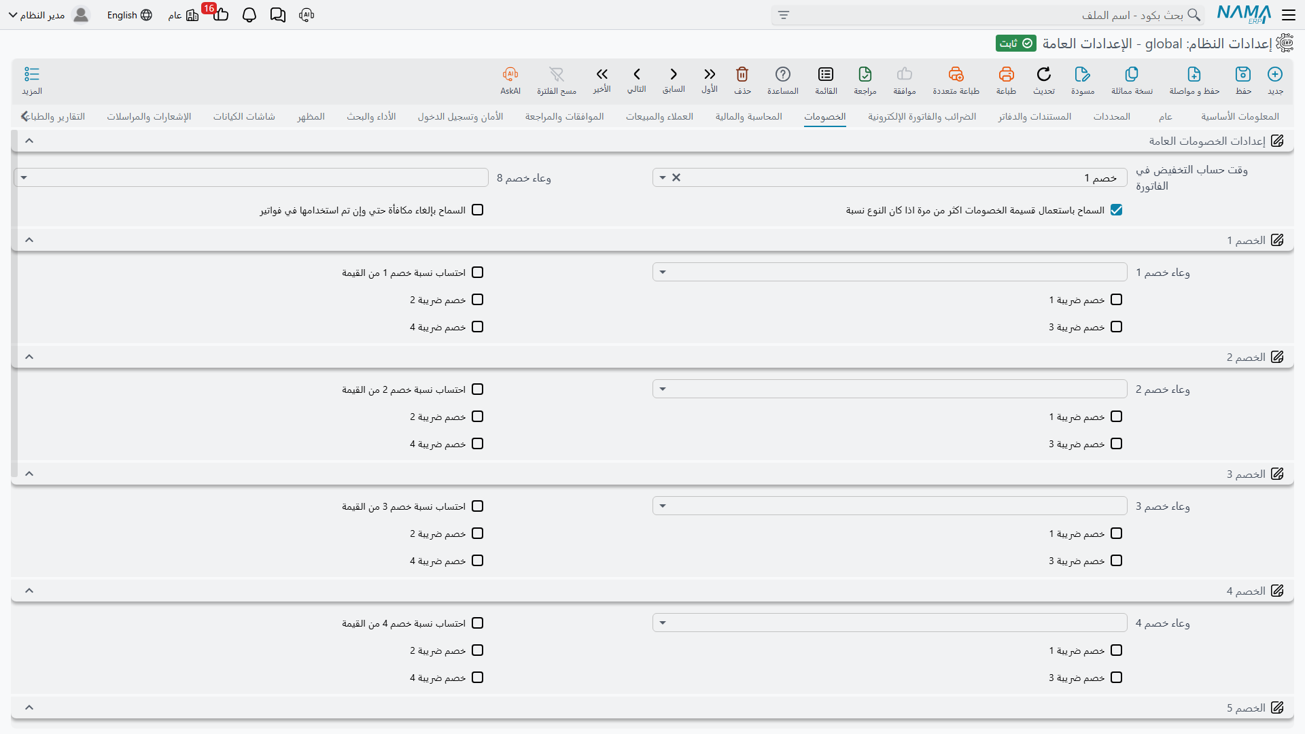Open the مدير النظام user menu
Image resolution: width=1305 pixels, height=734 pixels.
tap(49, 15)
